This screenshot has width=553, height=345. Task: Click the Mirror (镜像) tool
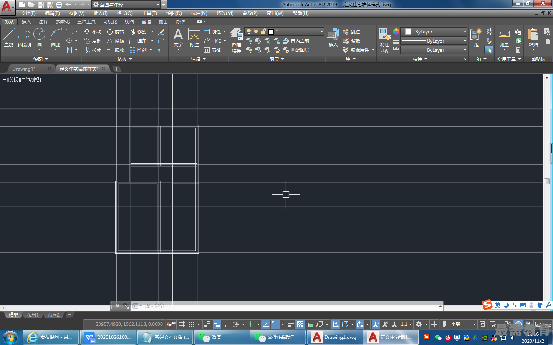[x=115, y=41]
